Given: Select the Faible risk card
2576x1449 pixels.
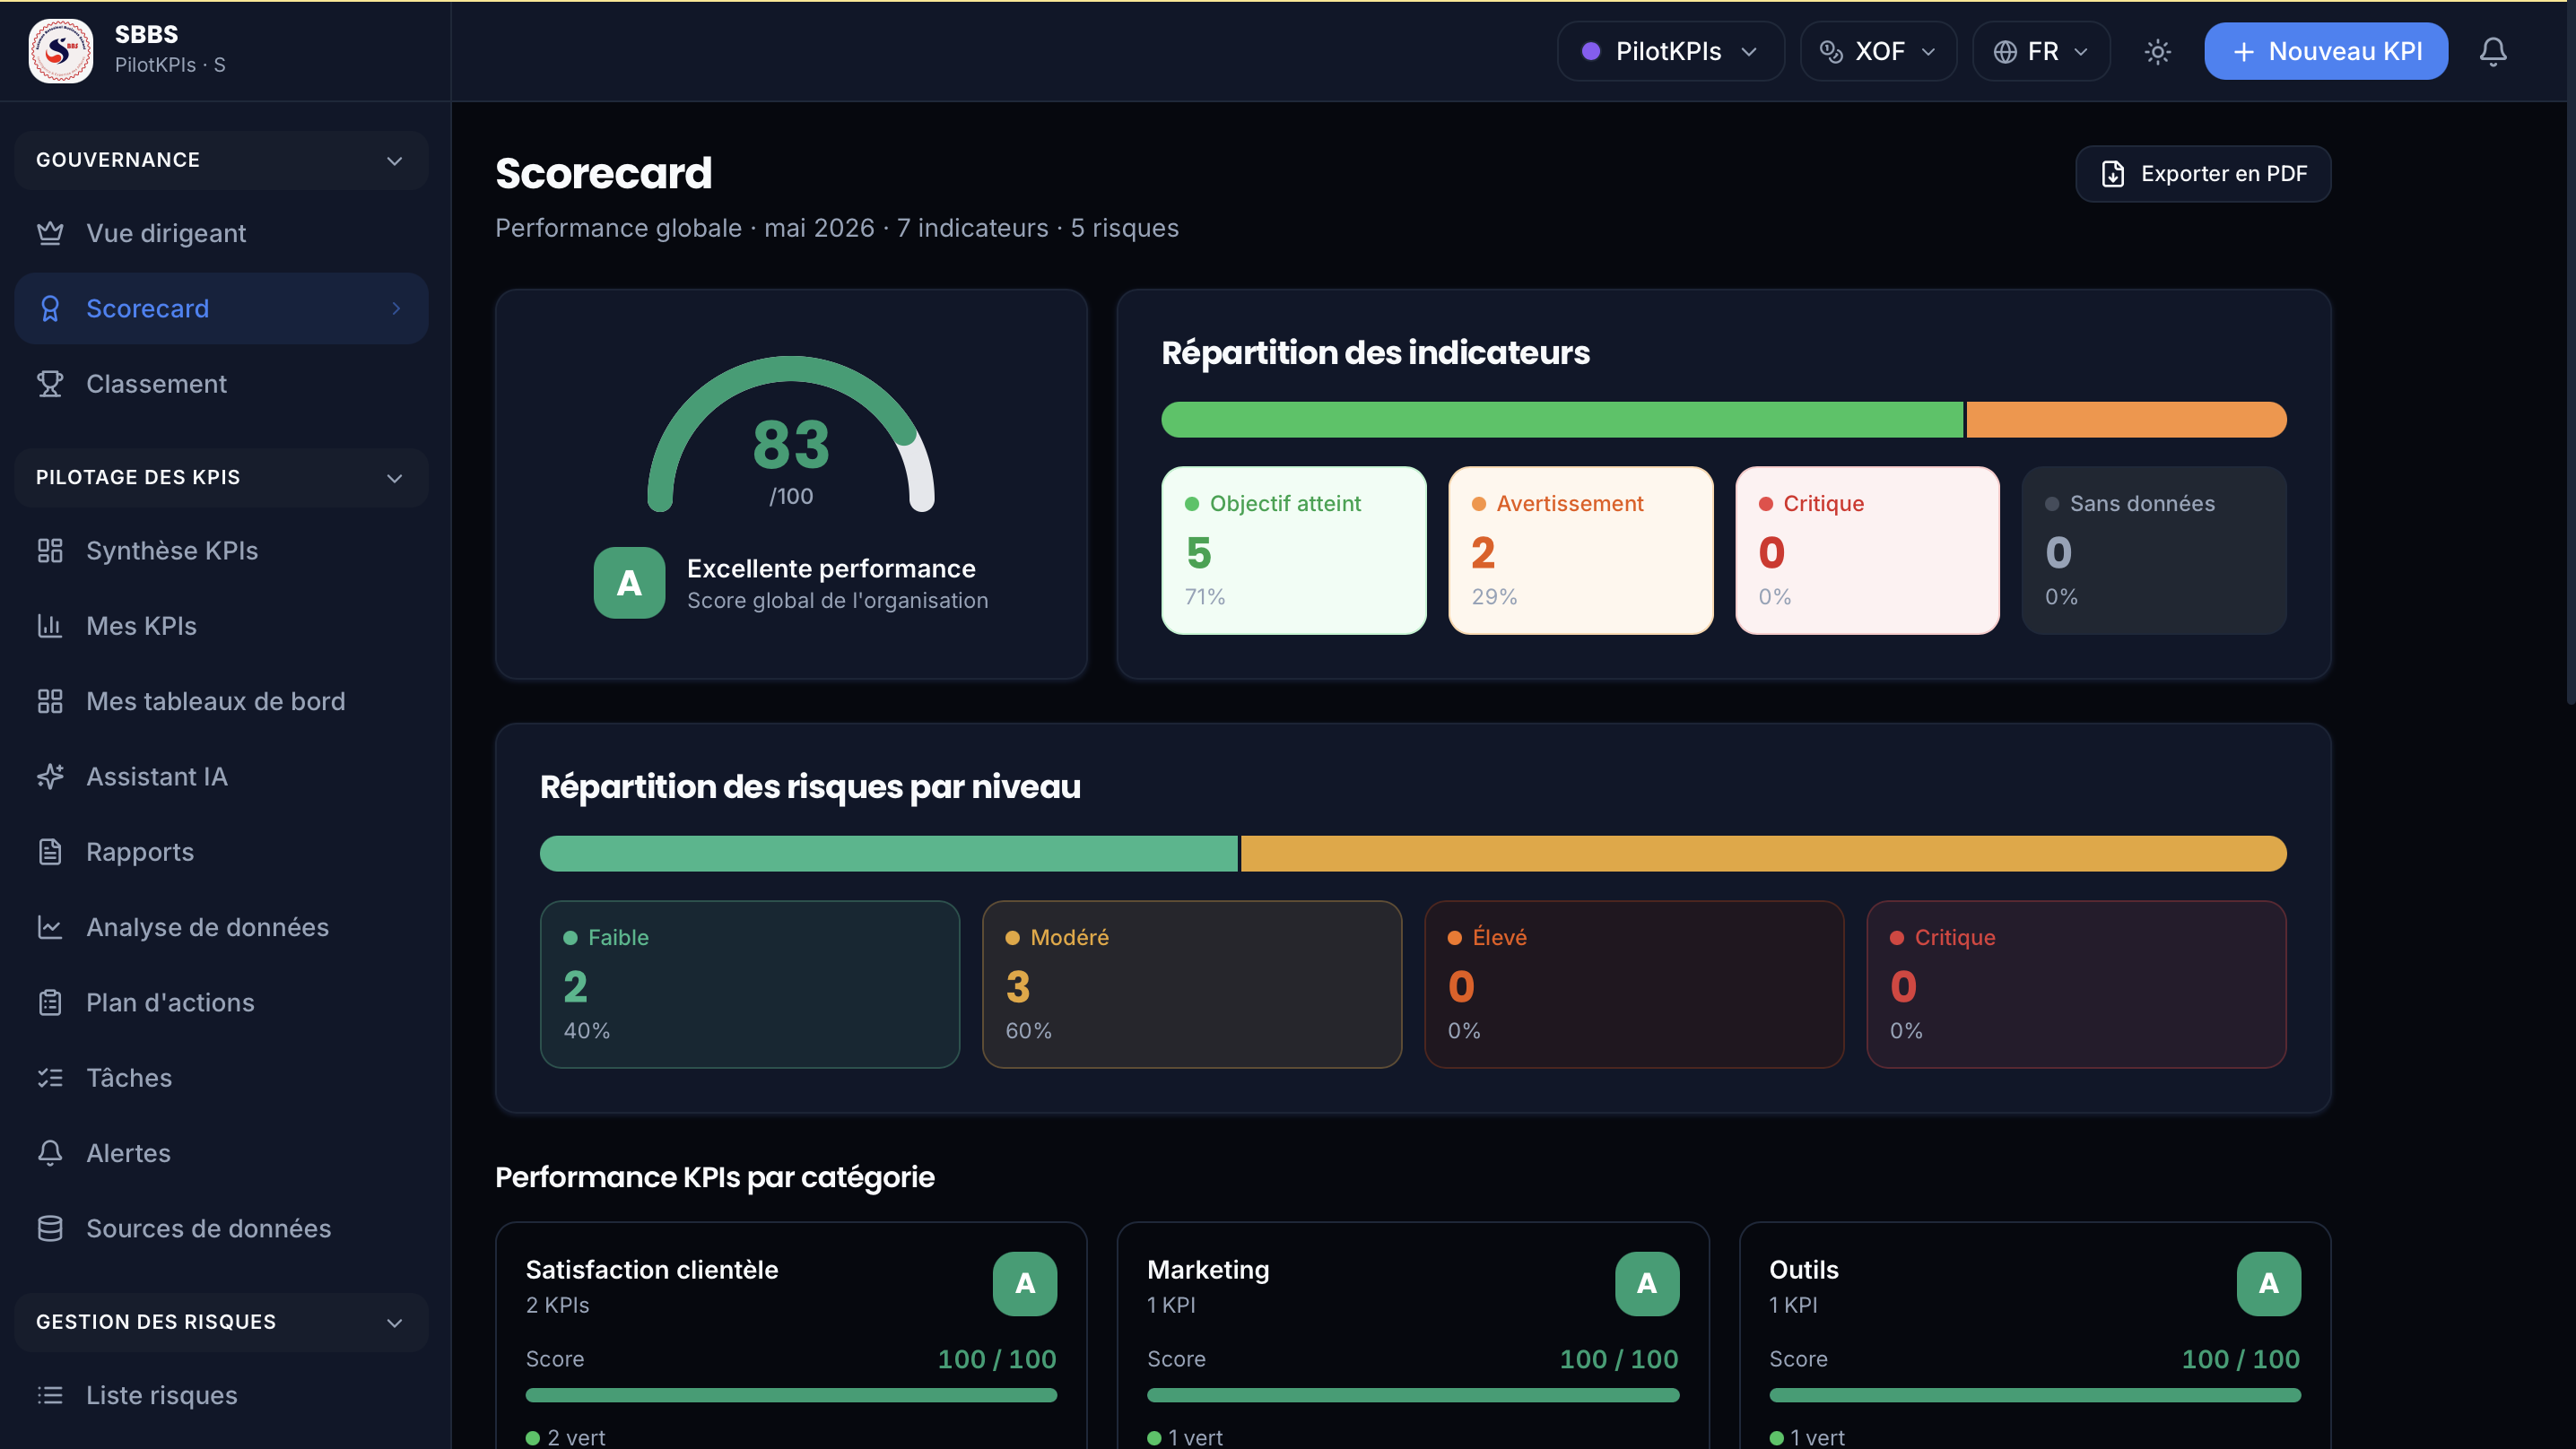Looking at the screenshot, I should (x=750, y=985).
